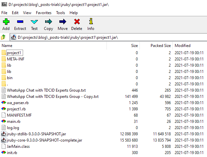Sort by the Packed Size column header

pos(161,46)
